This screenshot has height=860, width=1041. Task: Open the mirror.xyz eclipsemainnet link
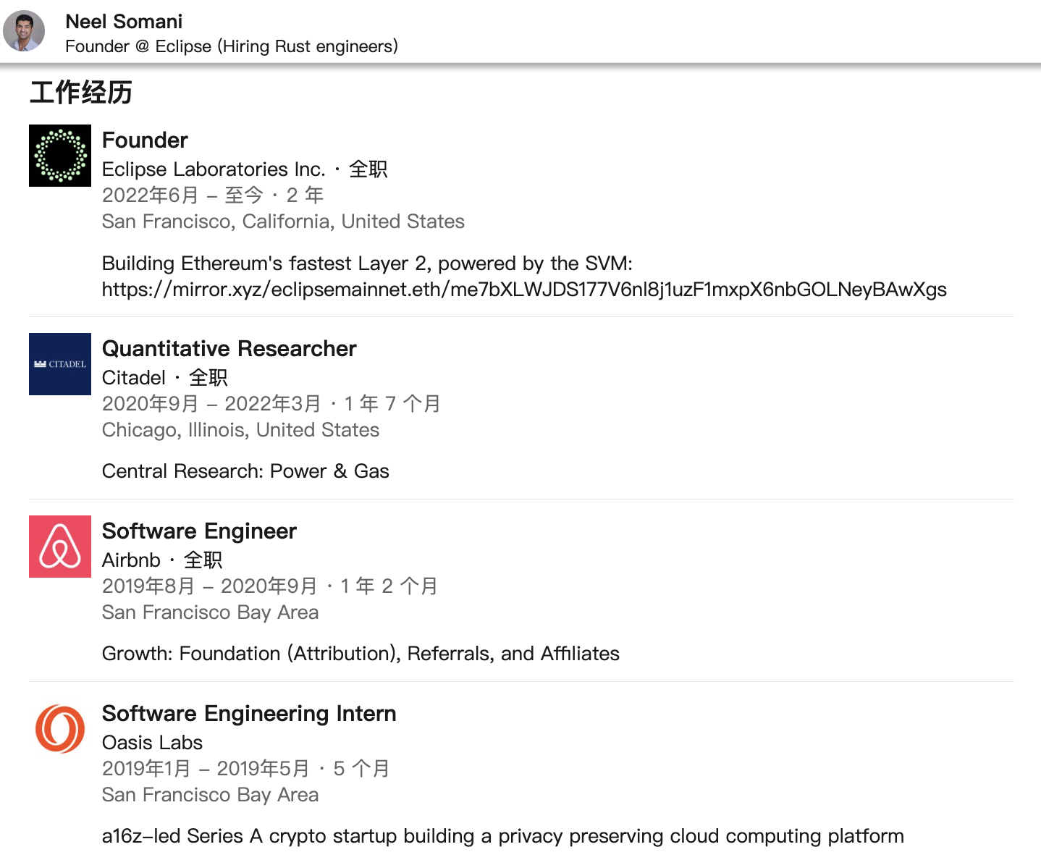(523, 290)
